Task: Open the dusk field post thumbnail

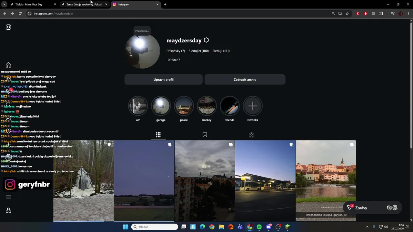Action: tap(144, 180)
